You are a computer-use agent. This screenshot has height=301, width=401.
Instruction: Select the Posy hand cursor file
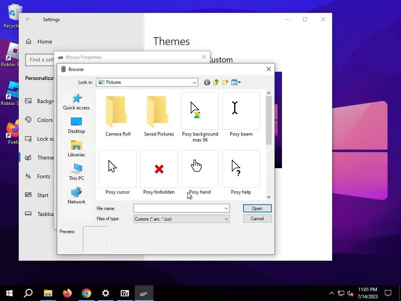click(x=200, y=172)
